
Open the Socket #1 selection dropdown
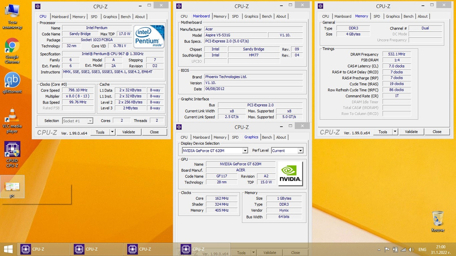[x=89, y=121]
